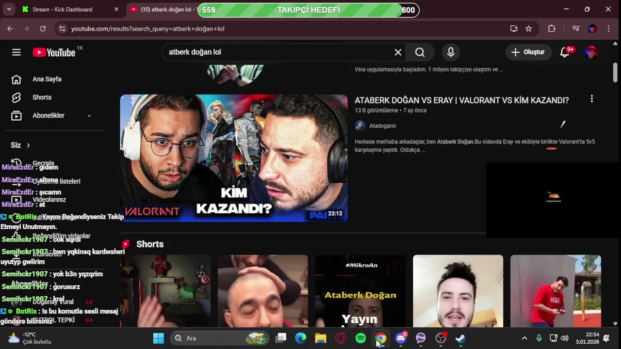
Task: Open the short with smiling bearded man
Action: [x=458, y=291]
